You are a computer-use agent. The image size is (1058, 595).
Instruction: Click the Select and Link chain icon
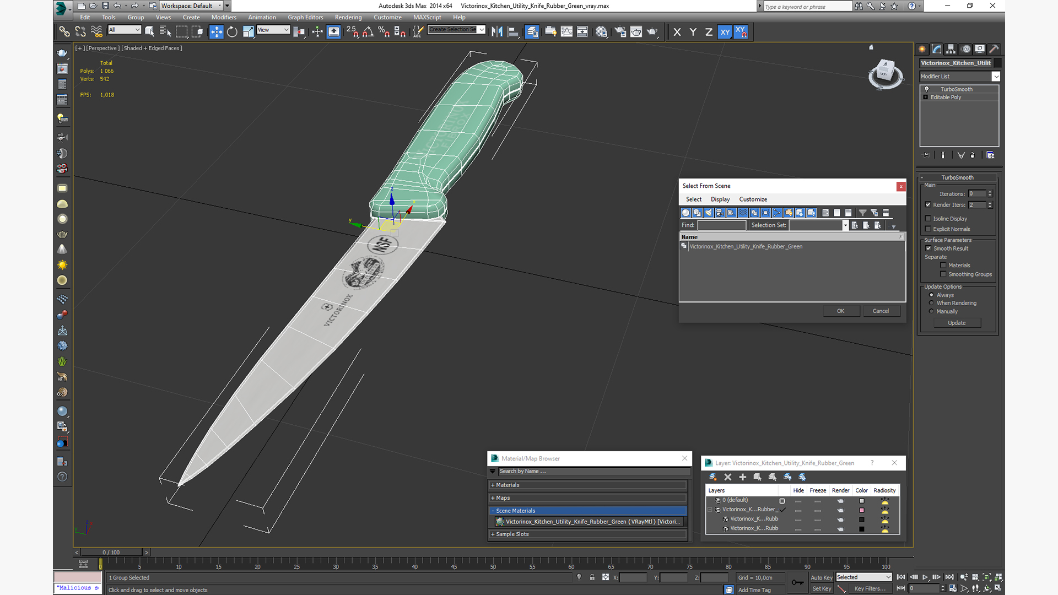64,32
